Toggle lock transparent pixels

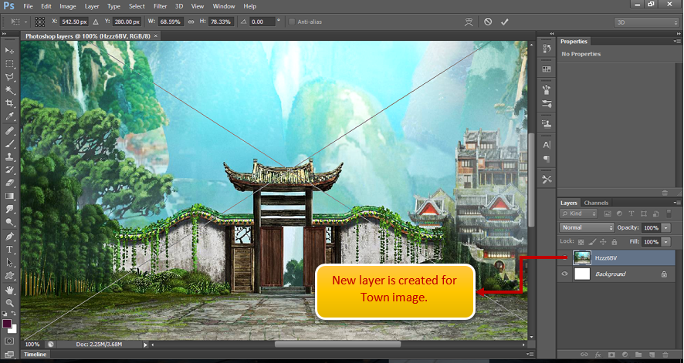[581, 242]
